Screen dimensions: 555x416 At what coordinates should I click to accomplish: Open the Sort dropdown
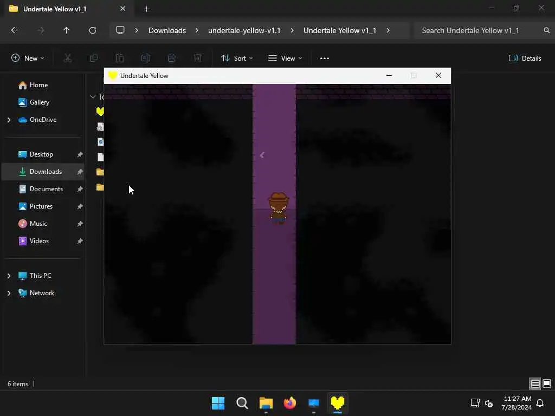point(237,58)
